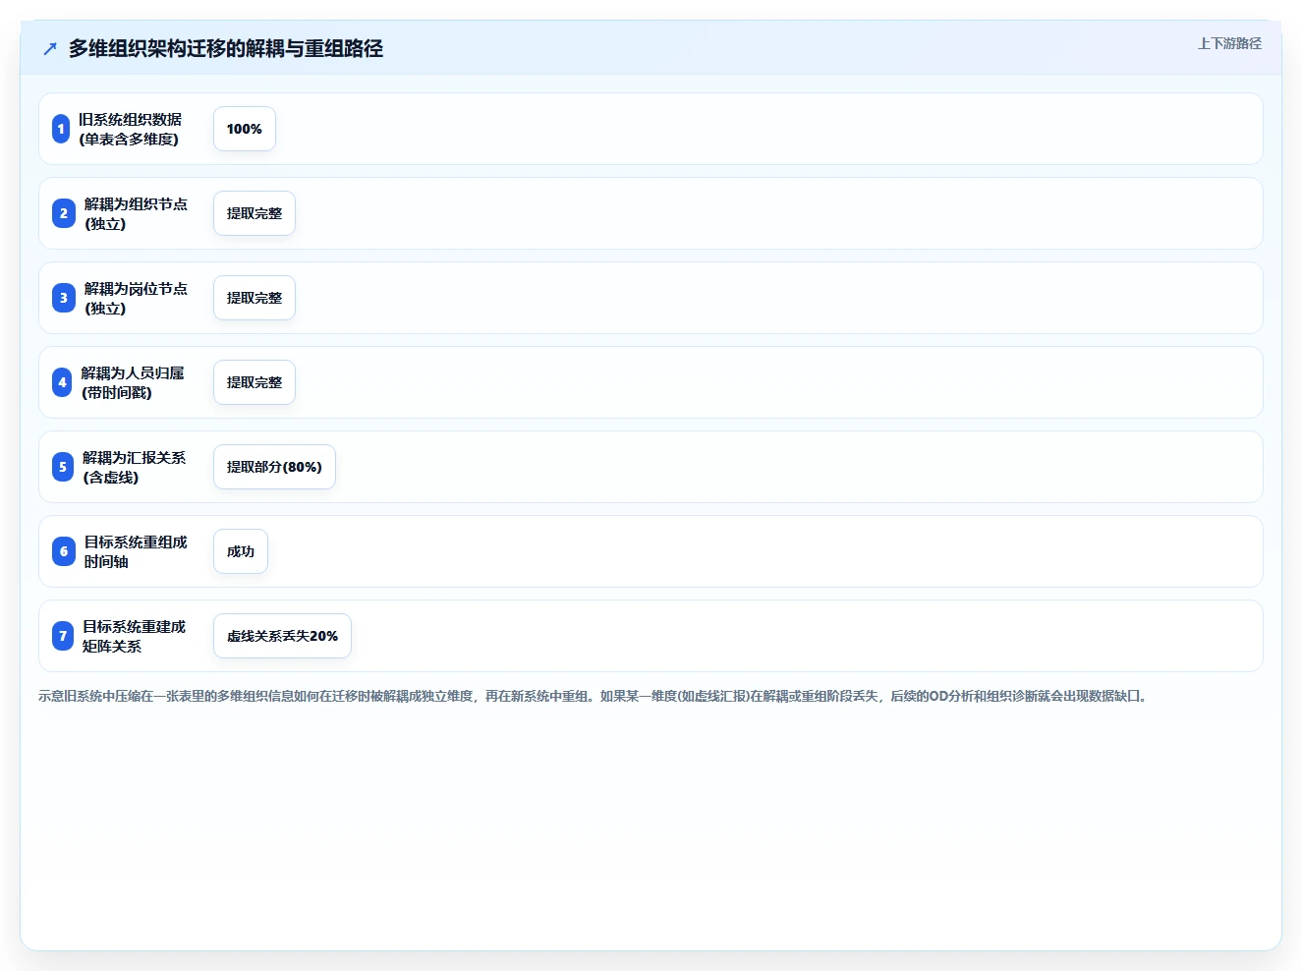The image size is (1302, 971).
Task: Click the arrow icon beside the title
Action: click(x=50, y=48)
